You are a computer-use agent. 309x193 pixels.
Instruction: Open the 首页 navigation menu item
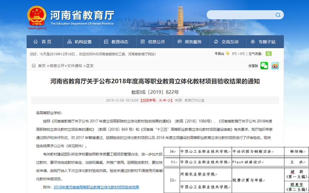[42, 42]
